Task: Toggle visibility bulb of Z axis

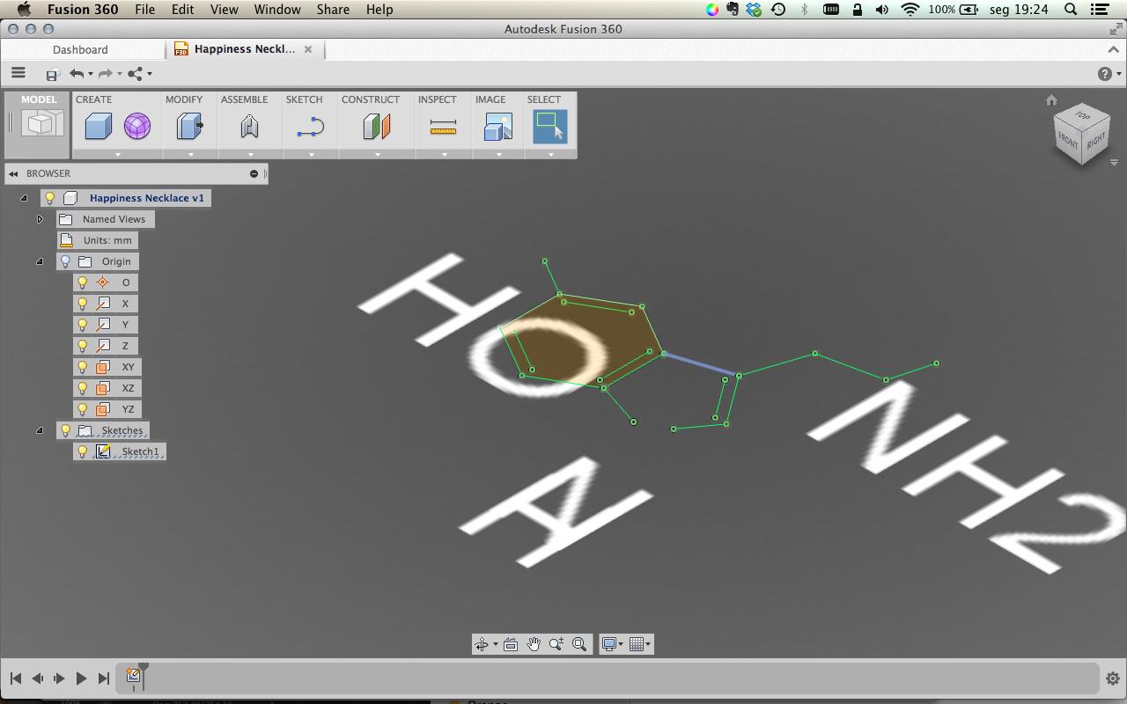Action: click(83, 346)
